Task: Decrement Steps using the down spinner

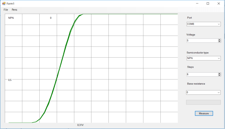Action: click(x=219, y=75)
